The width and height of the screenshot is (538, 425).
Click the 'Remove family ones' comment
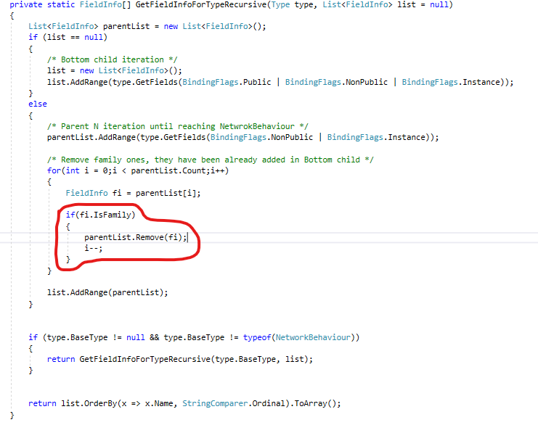click(211, 160)
